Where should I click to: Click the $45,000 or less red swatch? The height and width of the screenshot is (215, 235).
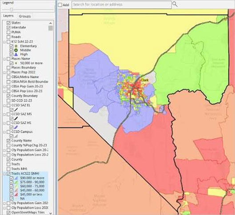[16, 195]
